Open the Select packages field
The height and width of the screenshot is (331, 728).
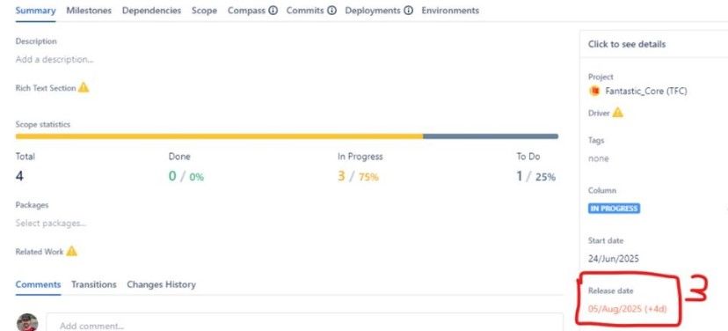pos(51,223)
